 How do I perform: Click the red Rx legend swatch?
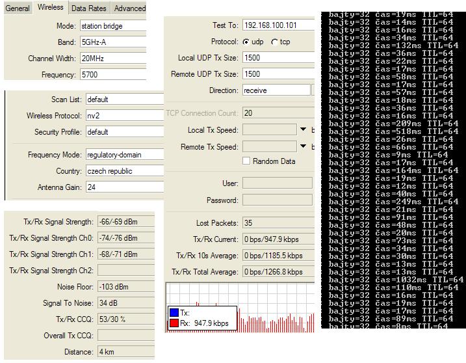174,323
